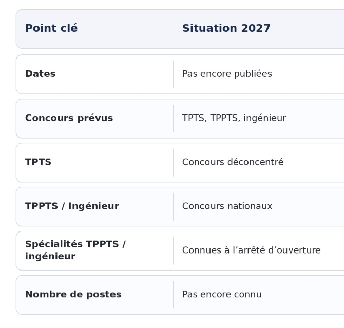The height and width of the screenshot is (328, 344).
Task: Select the standalone "TPTS" row label
Action: click(x=38, y=162)
